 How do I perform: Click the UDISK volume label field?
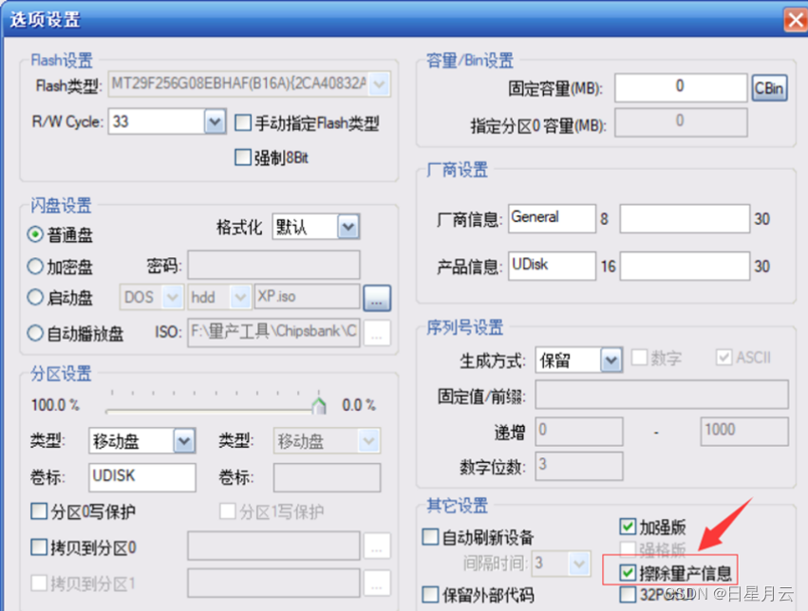142,477
